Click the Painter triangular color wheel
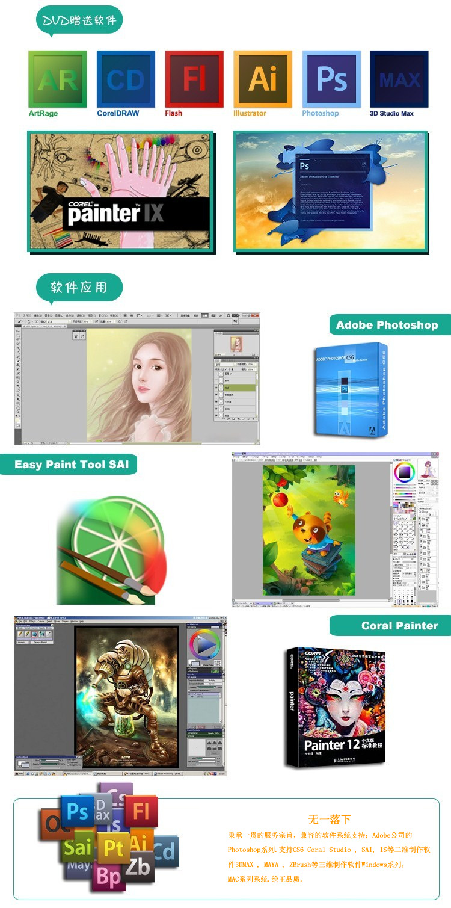The image size is (451, 908). pyautogui.click(x=205, y=644)
